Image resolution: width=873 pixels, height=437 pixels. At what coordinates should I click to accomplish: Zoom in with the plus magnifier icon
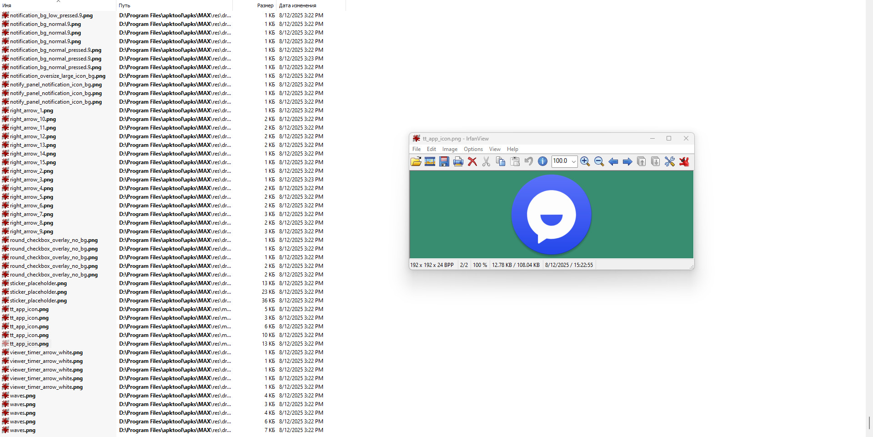click(x=585, y=161)
